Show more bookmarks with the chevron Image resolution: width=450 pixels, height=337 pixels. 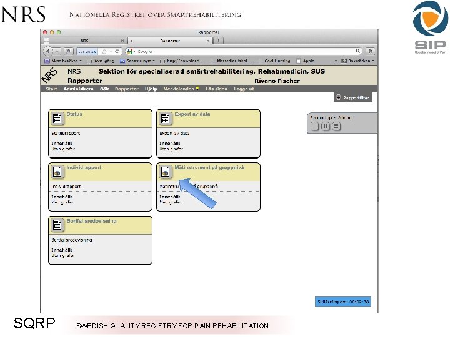[x=336, y=61]
